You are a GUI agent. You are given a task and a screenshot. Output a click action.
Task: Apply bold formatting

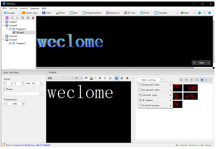click(x=100, y=78)
